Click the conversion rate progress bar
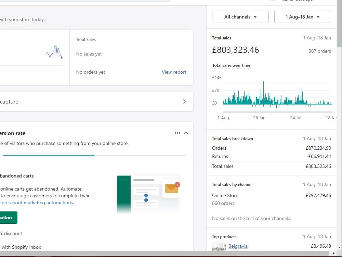This screenshot has width=342, height=257. 94,156
